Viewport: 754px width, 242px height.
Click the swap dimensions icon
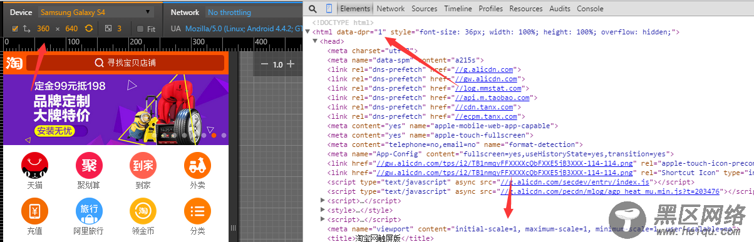coord(26,29)
